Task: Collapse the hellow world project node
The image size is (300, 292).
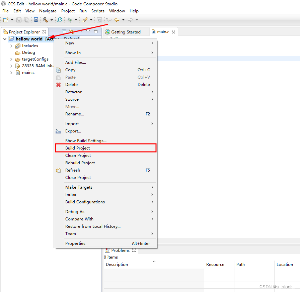Action: (5, 39)
